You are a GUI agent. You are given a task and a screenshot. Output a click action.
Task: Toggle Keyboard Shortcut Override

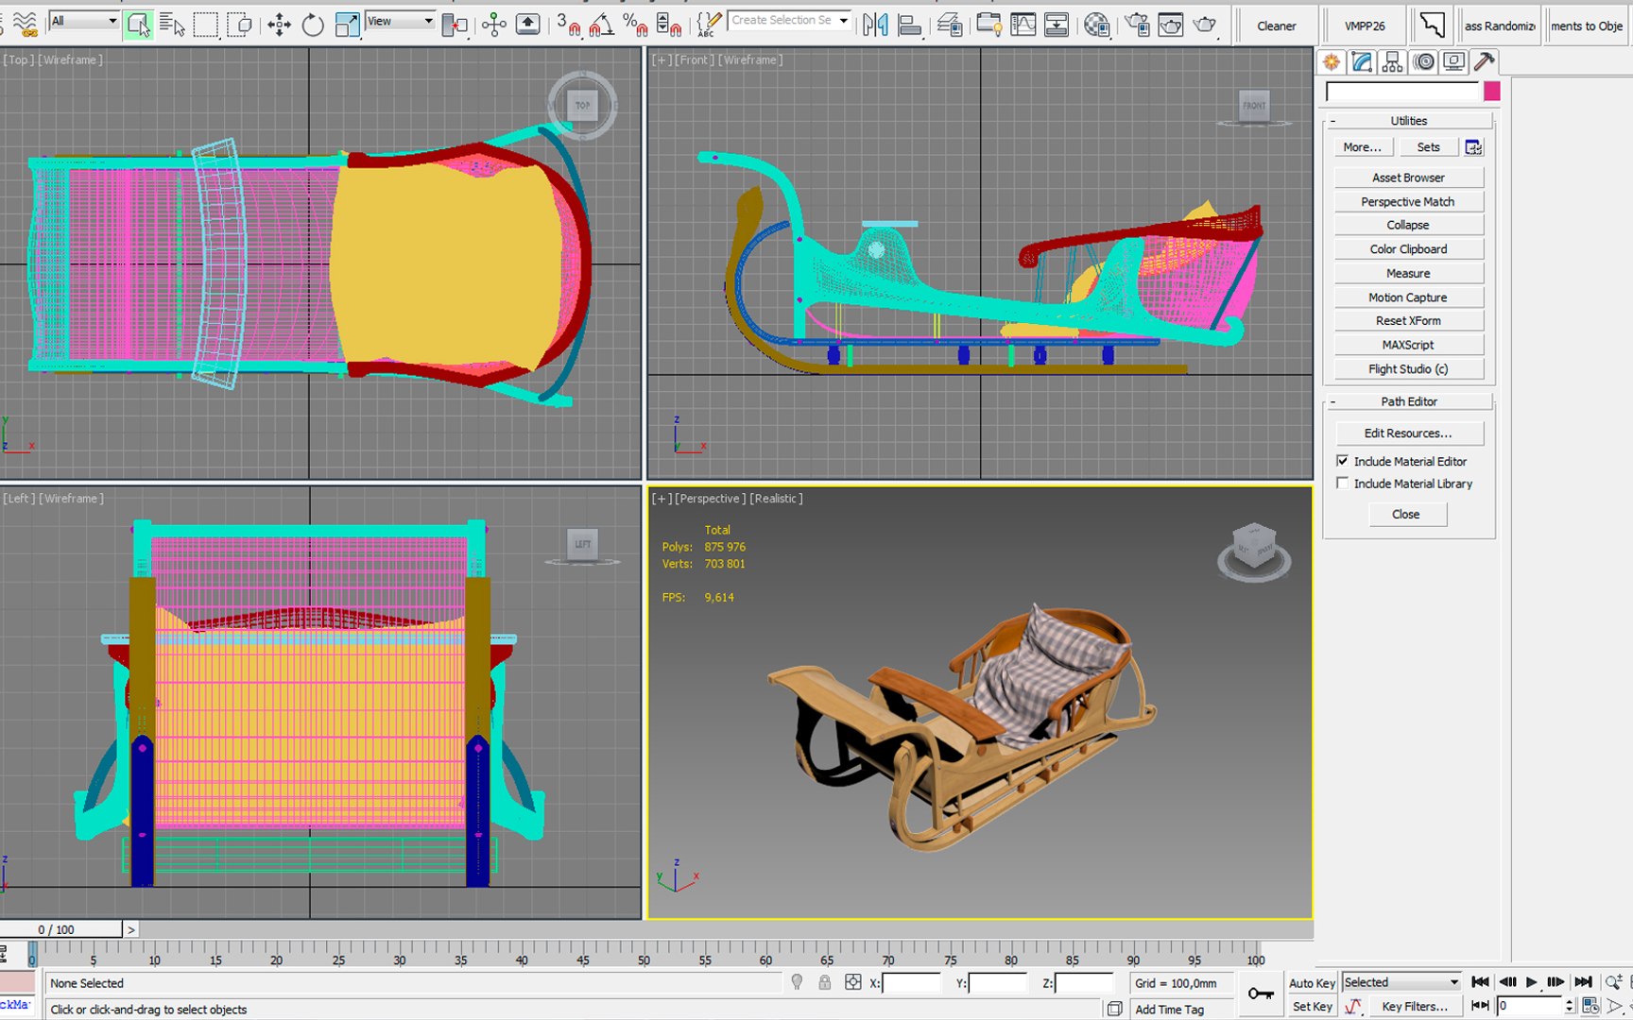click(528, 25)
